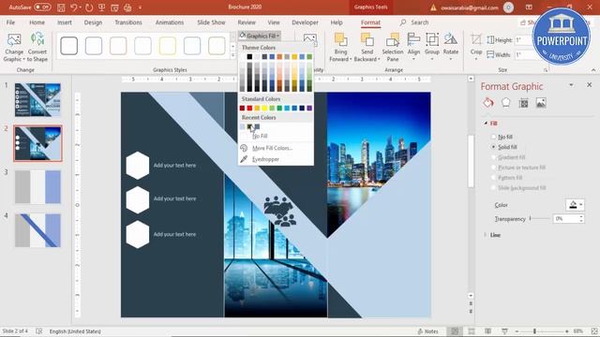This screenshot has width=600, height=337.
Task: Open Customize Quick Access Toolbar arrow
Action: pyautogui.click(x=140, y=7)
